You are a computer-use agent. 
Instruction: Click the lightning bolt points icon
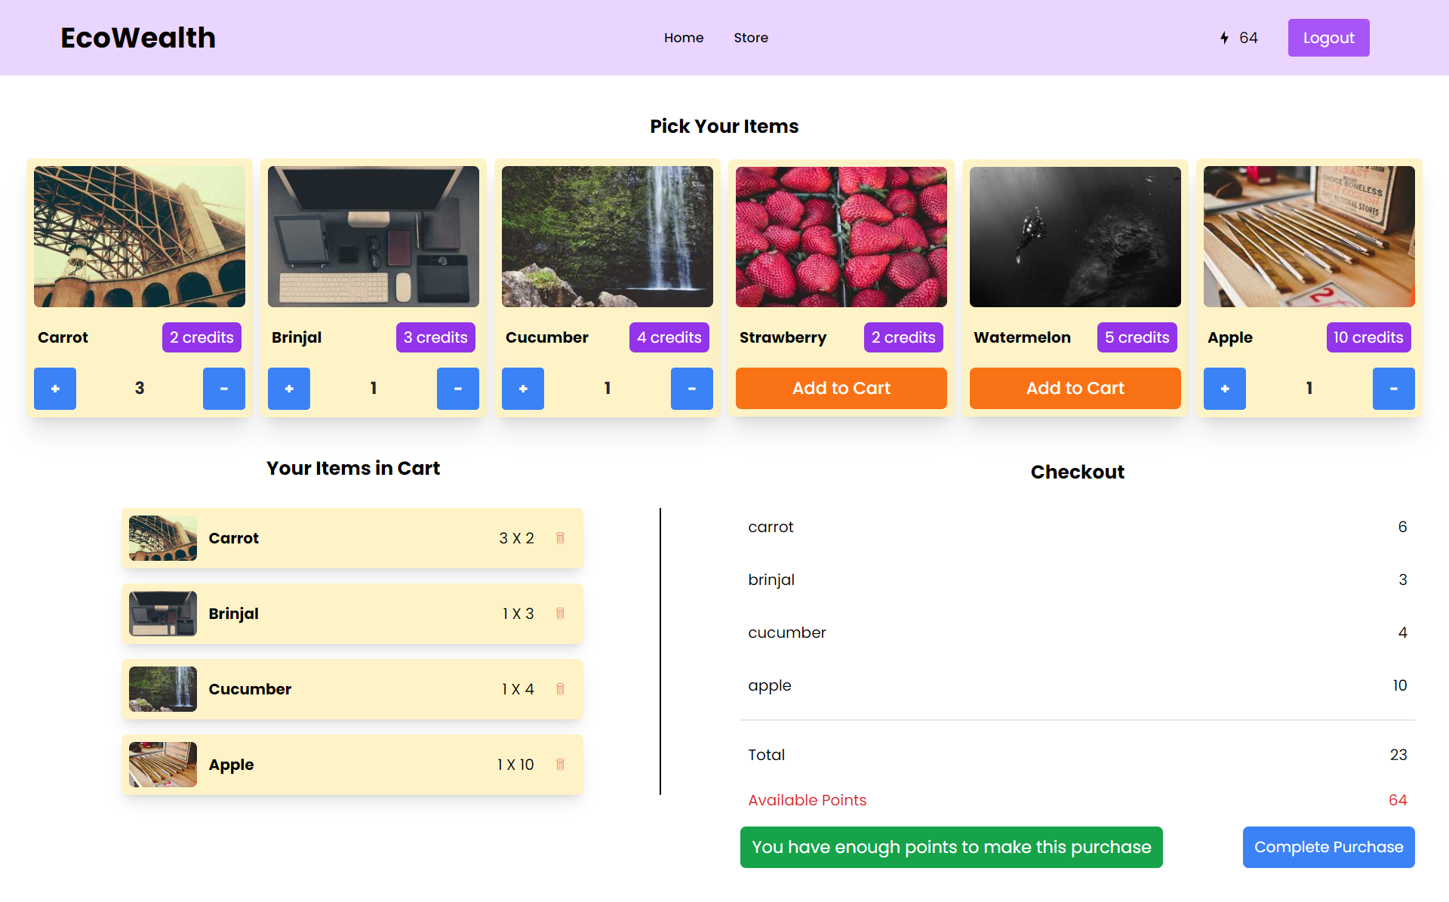tap(1224, 38)
